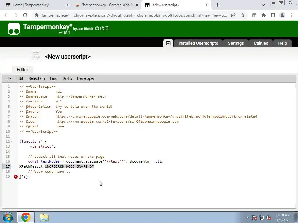Open the tab search dropdown arrow
This screenshot has width=298, height=223.
tap(263, 5)
